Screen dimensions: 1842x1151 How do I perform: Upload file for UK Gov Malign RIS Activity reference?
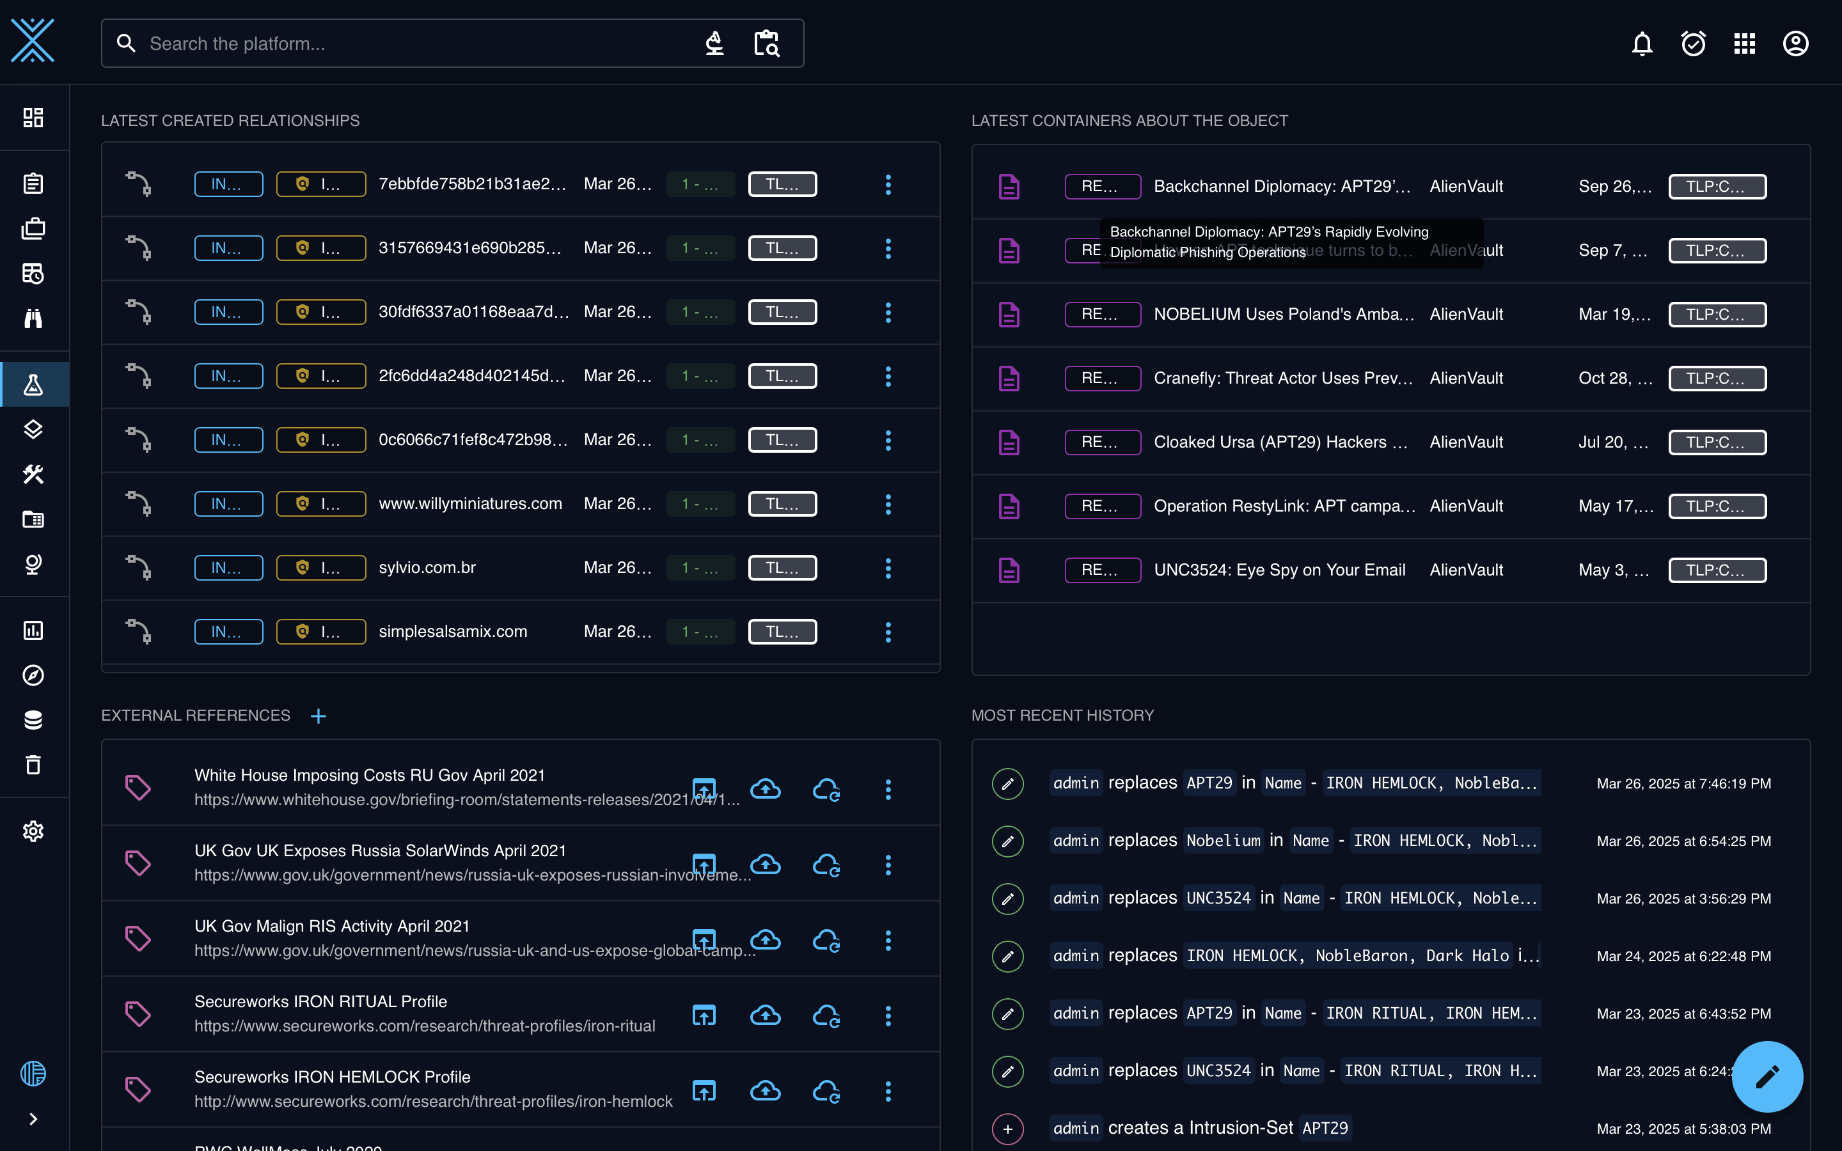(704, 940)
